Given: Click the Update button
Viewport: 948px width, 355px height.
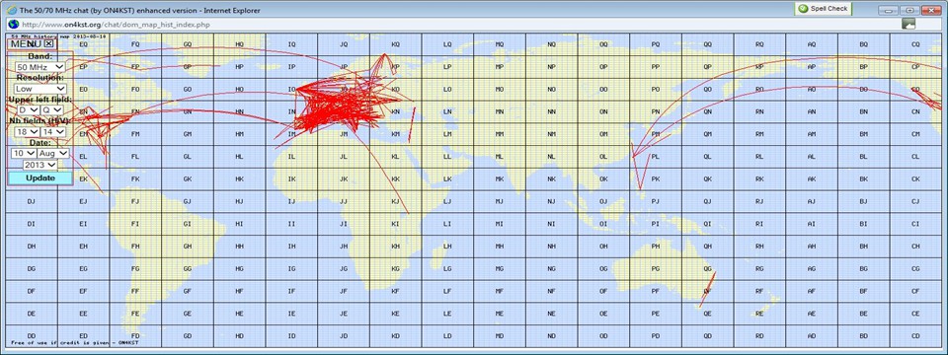Looking at the screenshot, I should tap(39, 178).
